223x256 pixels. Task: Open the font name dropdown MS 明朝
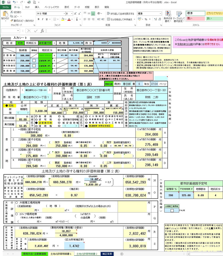64,14
